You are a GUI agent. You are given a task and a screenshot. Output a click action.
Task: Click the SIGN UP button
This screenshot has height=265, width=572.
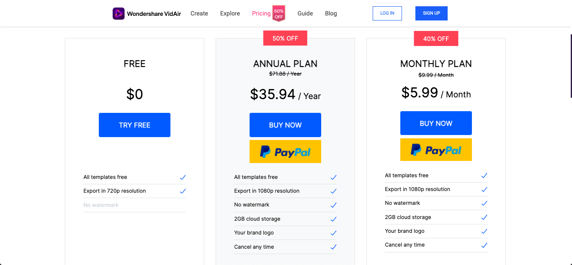(x=431, y=13)
